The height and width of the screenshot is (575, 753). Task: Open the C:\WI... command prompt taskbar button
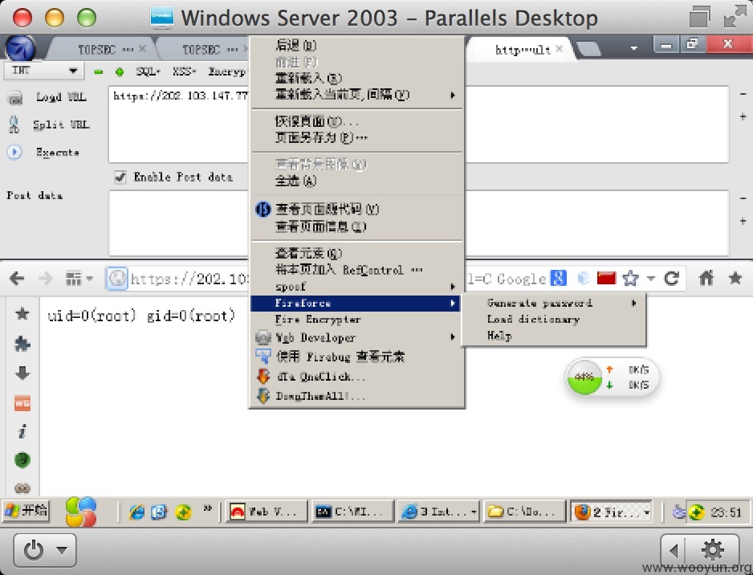[352, 512]
